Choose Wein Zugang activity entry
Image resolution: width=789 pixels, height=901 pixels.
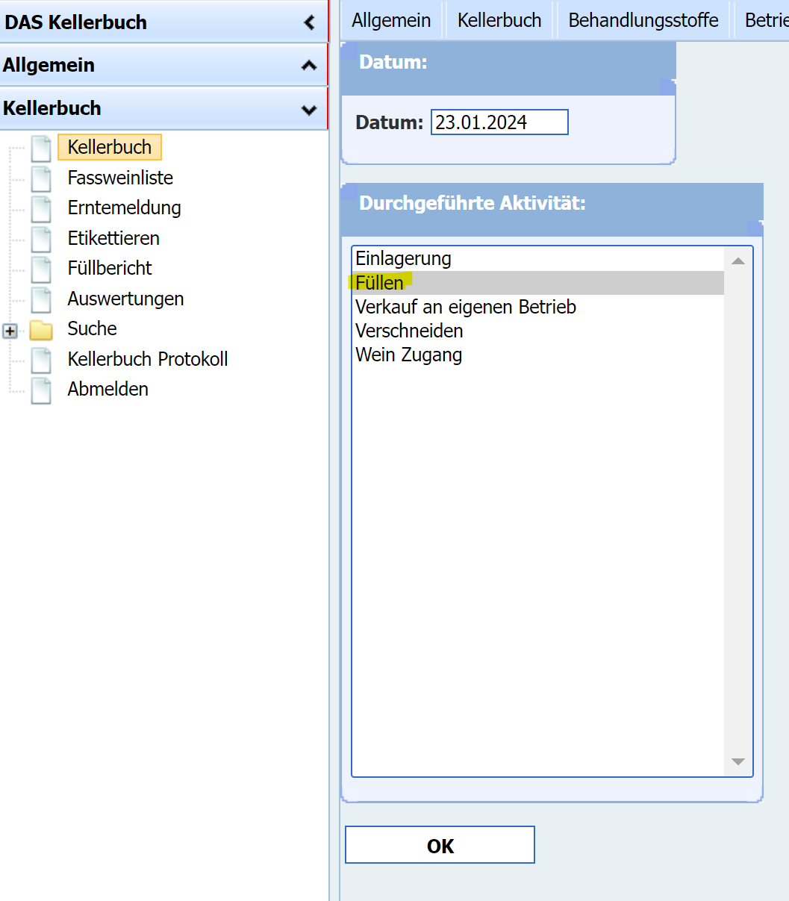click(408, 355)
